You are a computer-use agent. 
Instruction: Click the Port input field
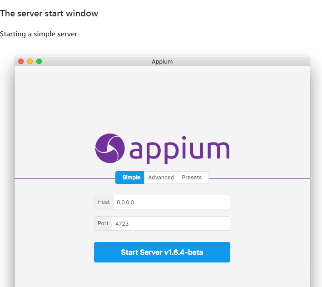coord(171,223)
